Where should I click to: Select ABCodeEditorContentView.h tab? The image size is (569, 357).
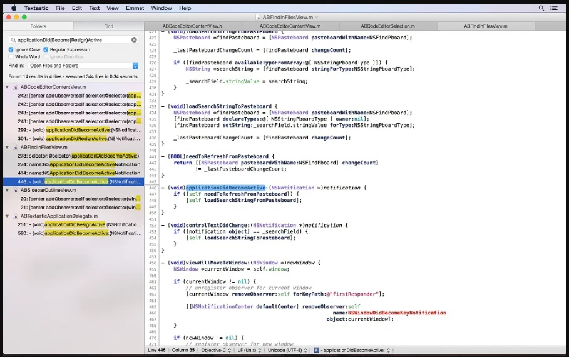pyautogui.click(x=192, y=26)
